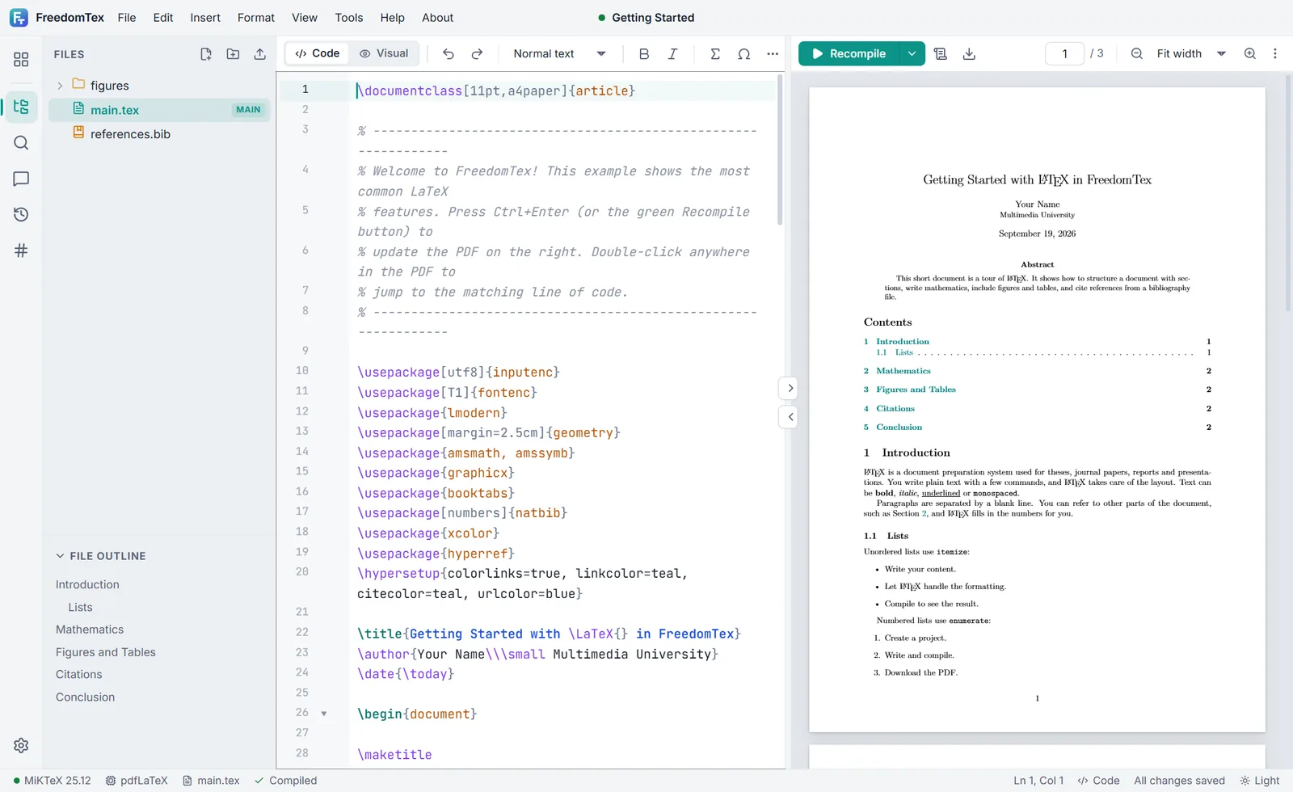Open compile logs icon
The width and height of the screenshot is (1293, 792).
[x=940, y=54]
